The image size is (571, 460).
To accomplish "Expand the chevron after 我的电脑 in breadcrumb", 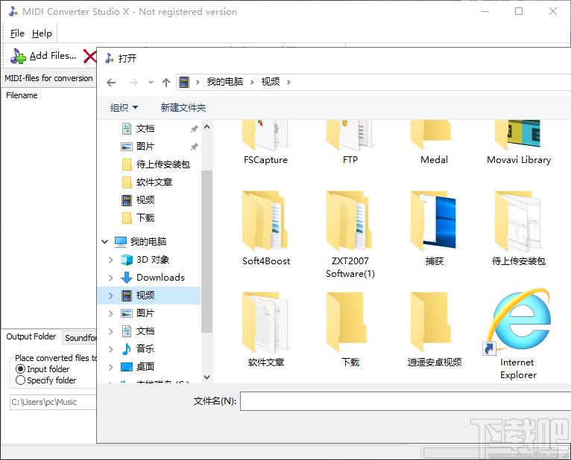I will (x=252, y=82).
